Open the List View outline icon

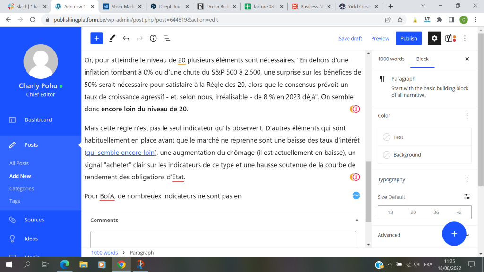click(x=167, y=38)
